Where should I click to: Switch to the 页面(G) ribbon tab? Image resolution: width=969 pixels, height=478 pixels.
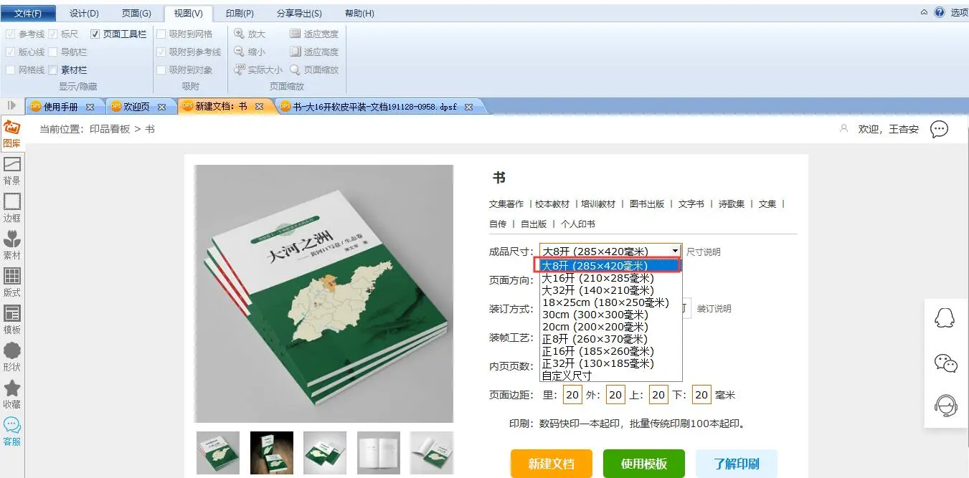[x=136, y=13]
